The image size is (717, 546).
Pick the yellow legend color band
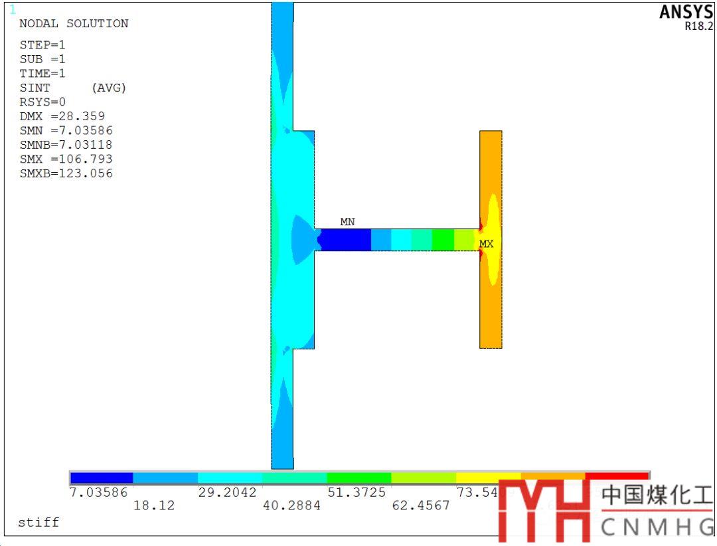pyautogui.click(x=488, y=476)
